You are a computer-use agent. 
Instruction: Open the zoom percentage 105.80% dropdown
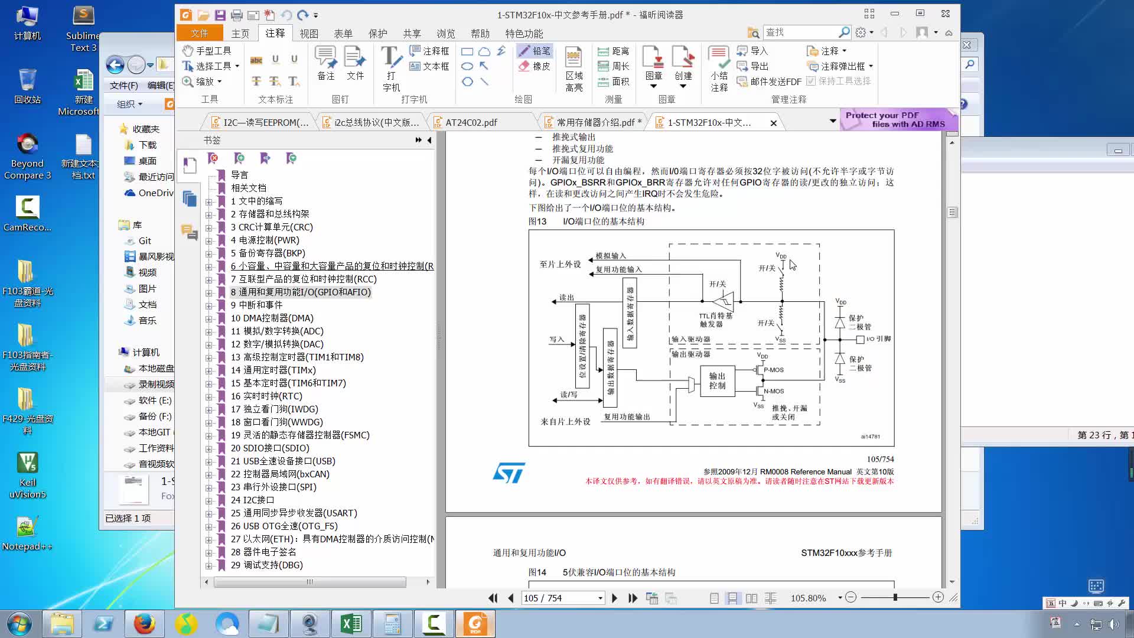pyautogui.click(x=840, y=598)
